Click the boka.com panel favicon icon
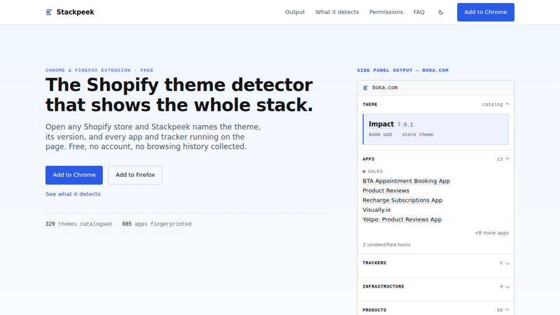The width and height of the screenshot is (560, 315). (365, 88)
